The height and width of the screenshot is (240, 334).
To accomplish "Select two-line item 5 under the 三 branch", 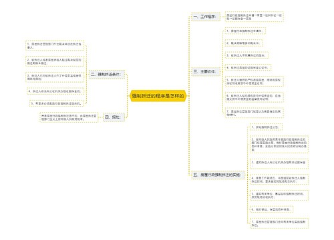I will click(x=254, y=81).
